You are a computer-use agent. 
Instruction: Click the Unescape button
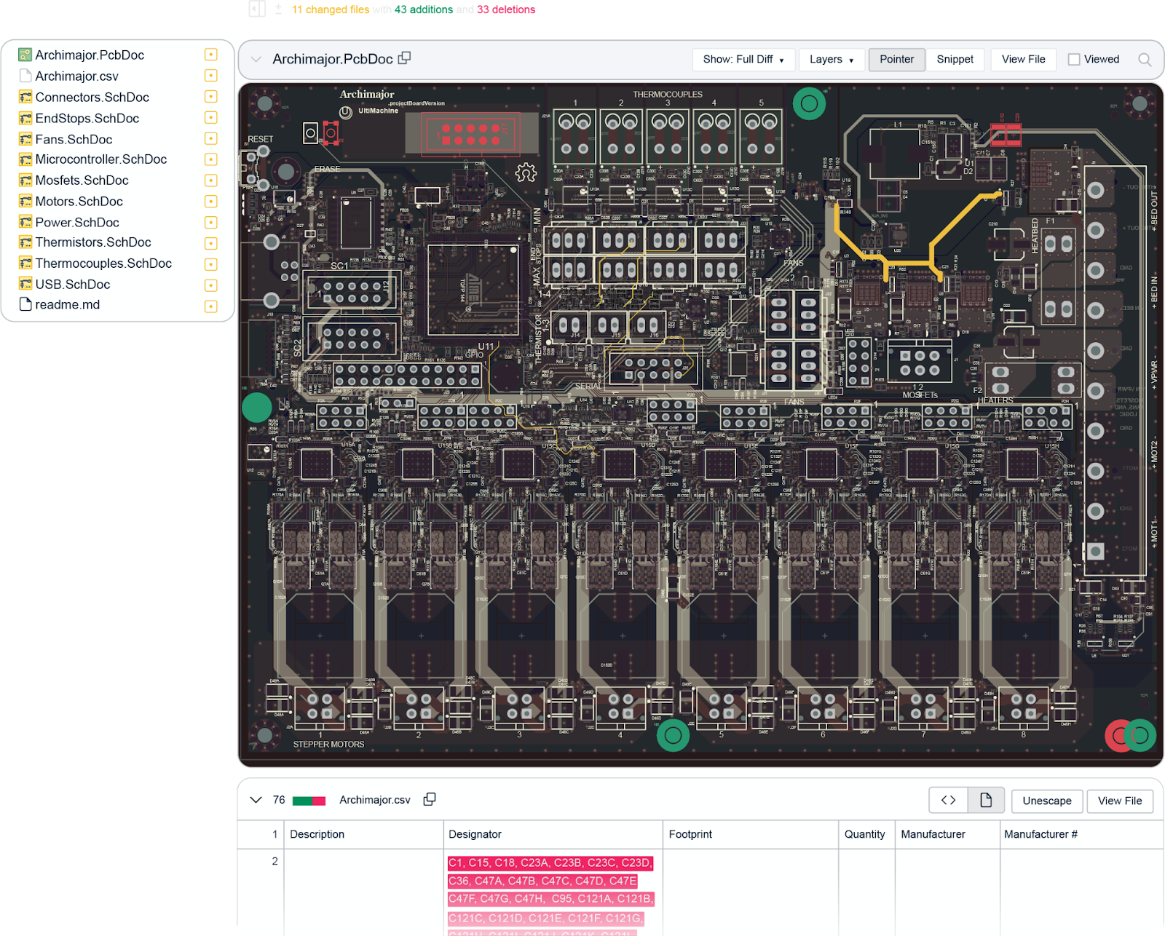click(x=1046, y=801)
